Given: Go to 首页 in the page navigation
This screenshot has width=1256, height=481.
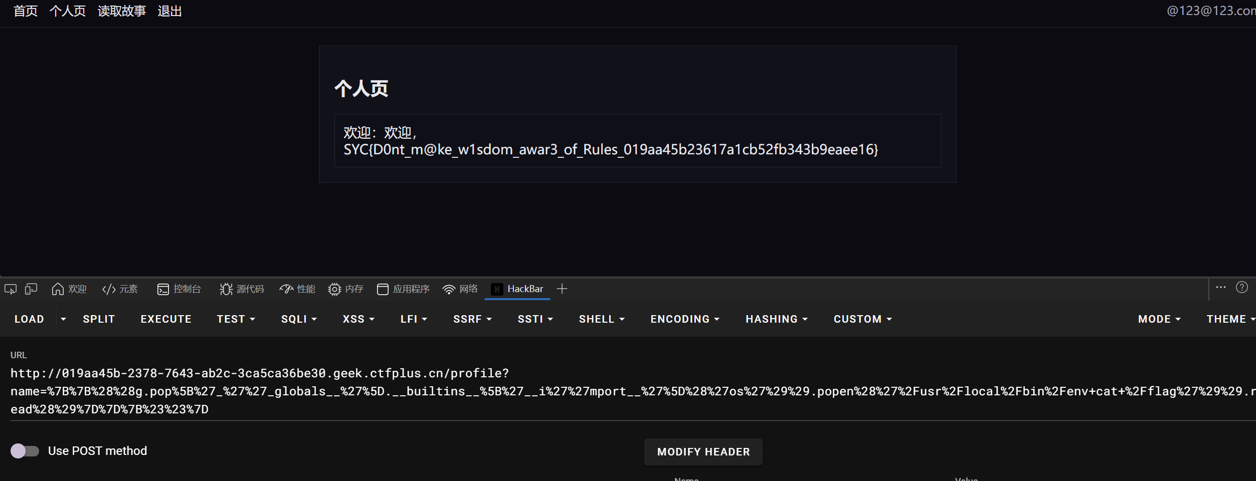Looking at the screenshot, I should point(26,11).
